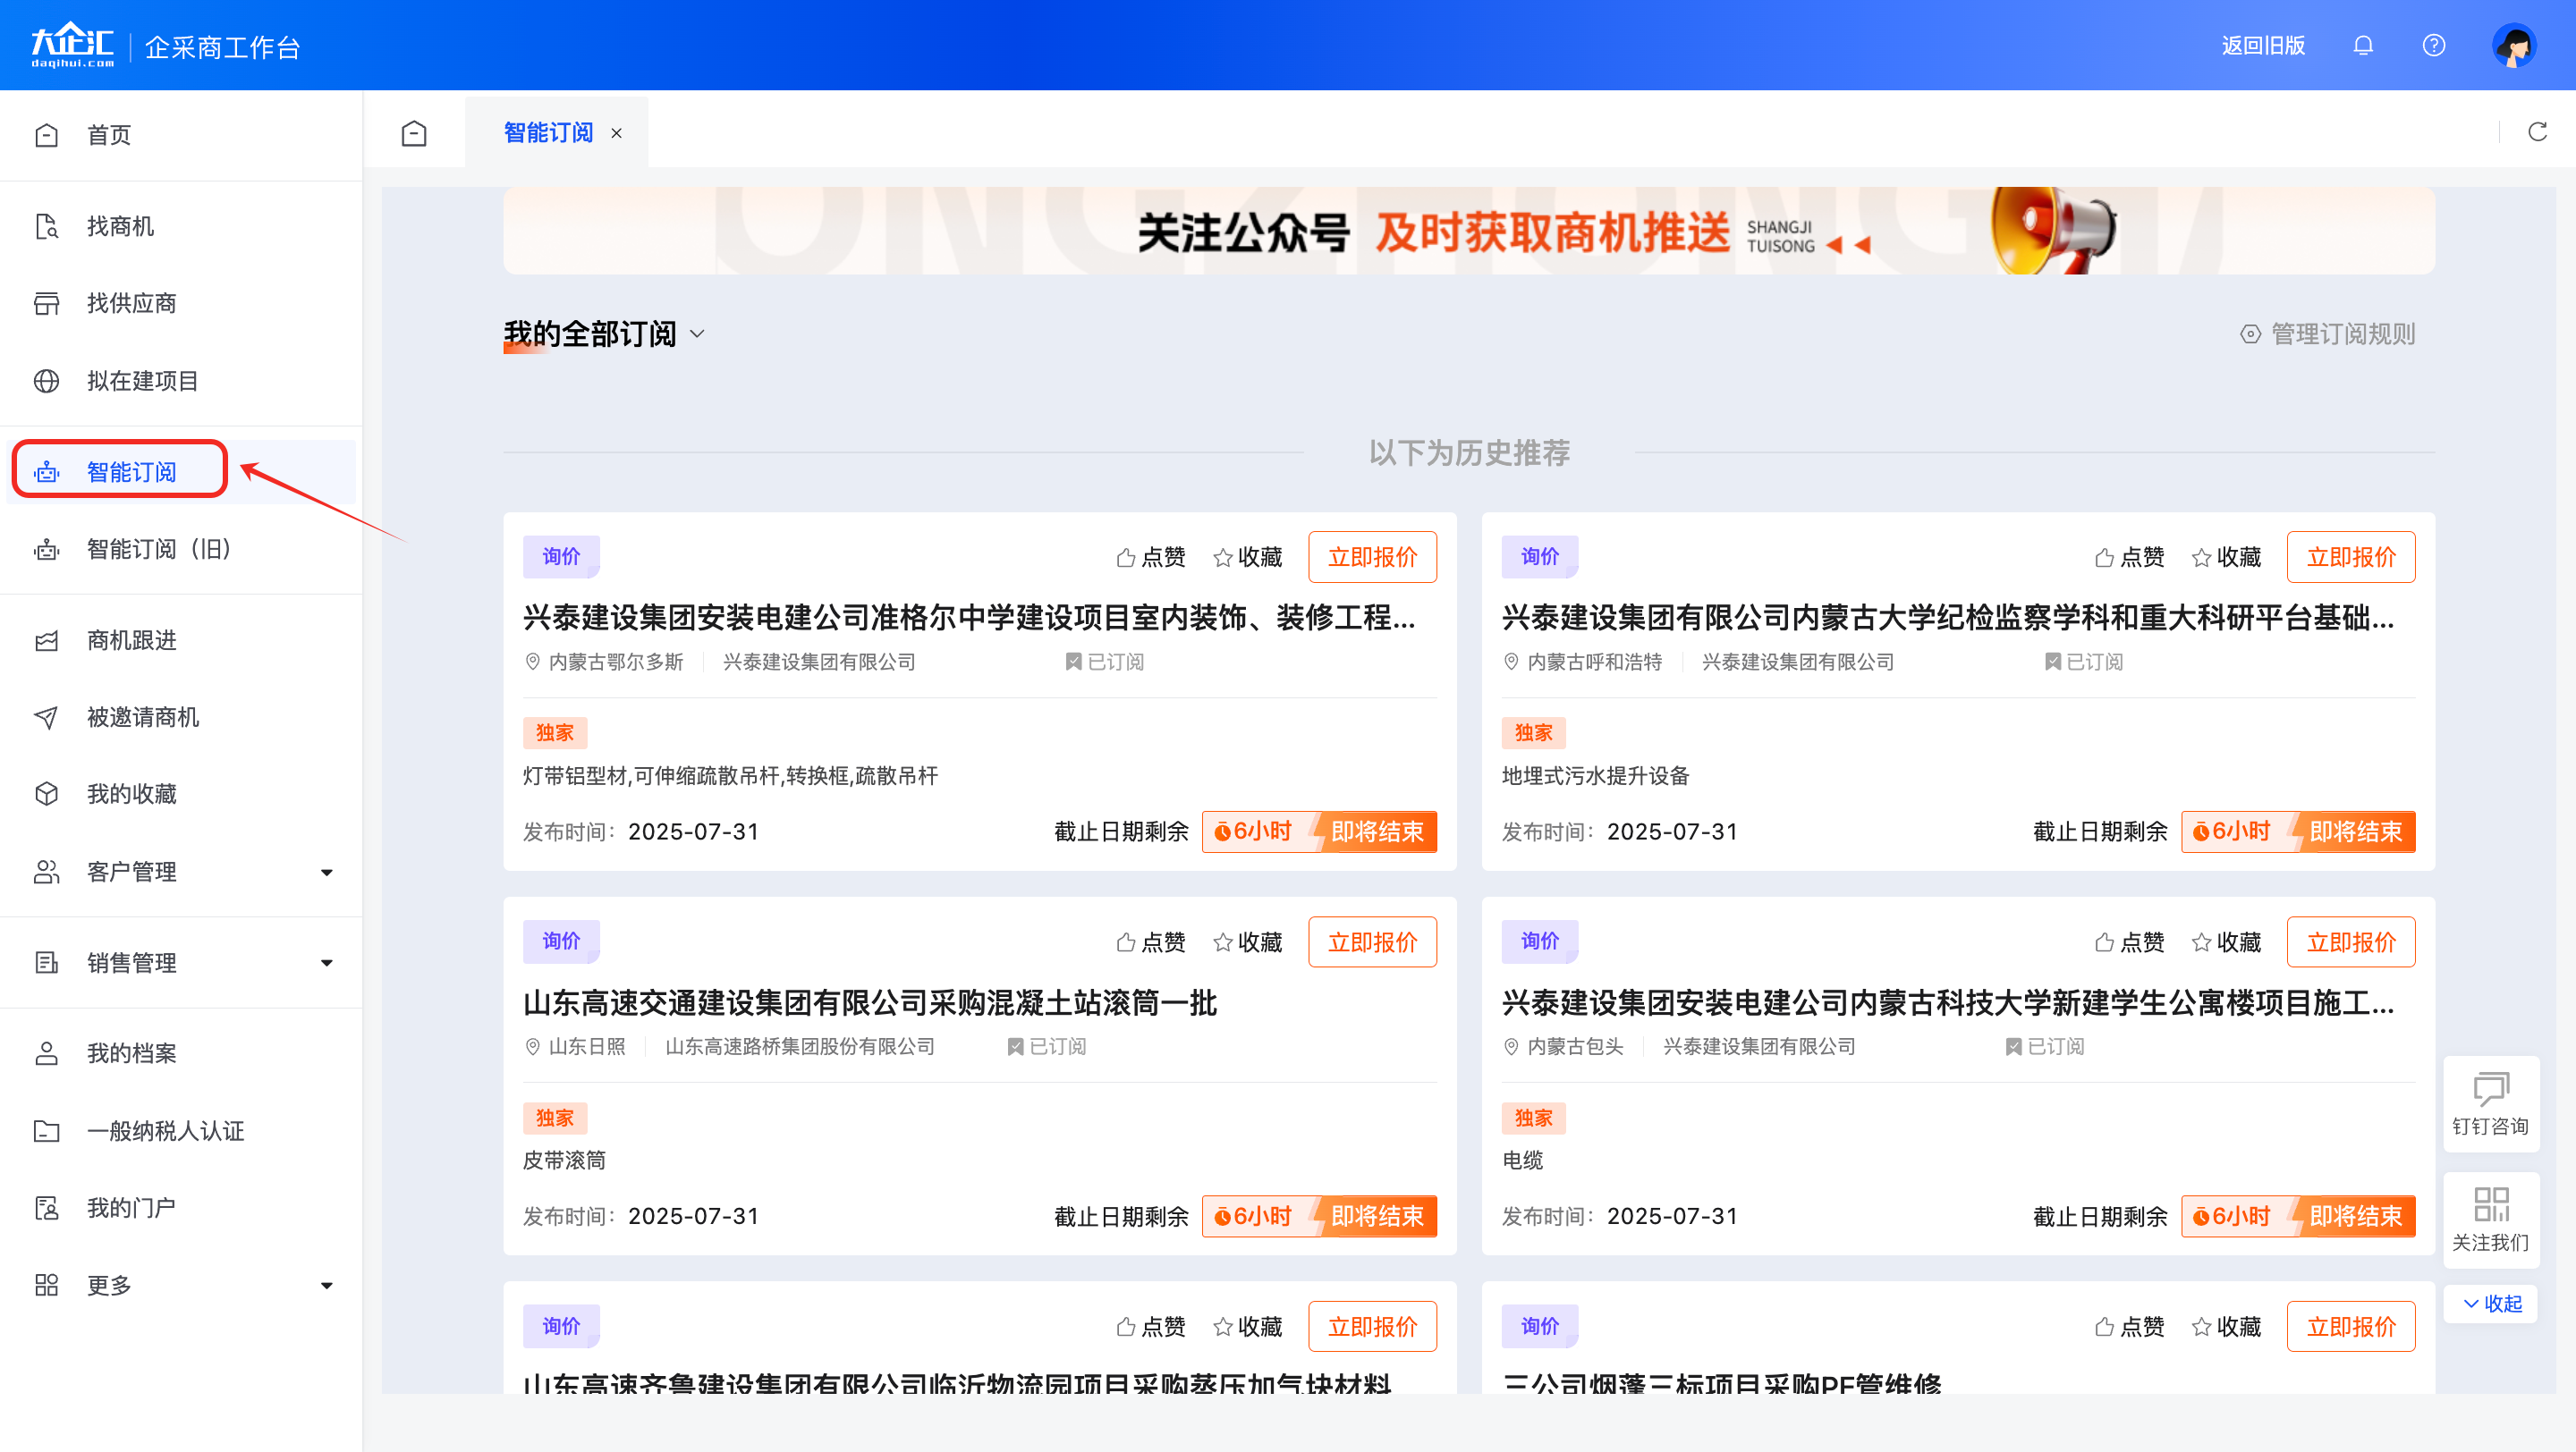Click 返回旧版 in the header
Screen dimensions: 2576x1452
point(2263,45)
